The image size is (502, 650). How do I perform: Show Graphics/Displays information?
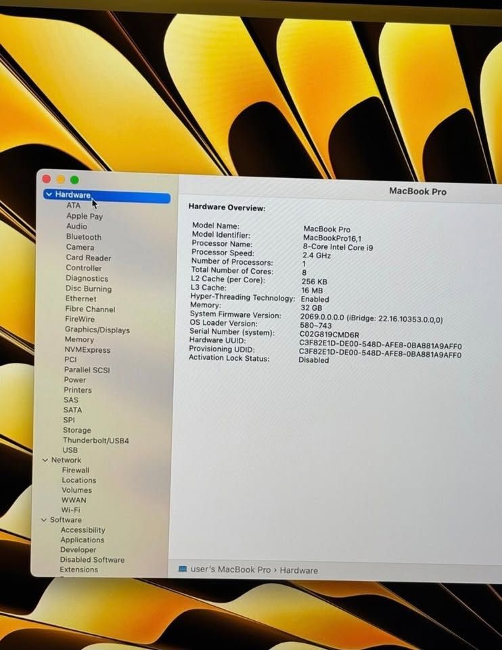[97, 330]
